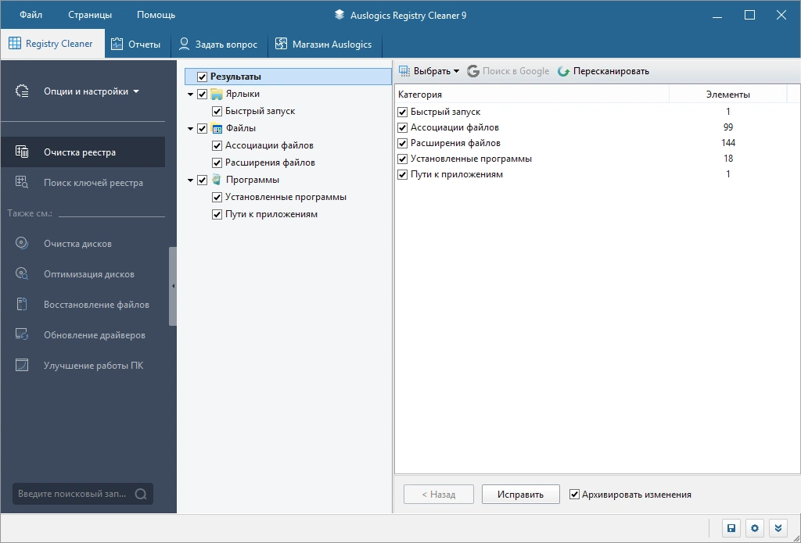The width and height of the screenshot is (801, 543).
Task: Click the Исправить button
Action: 520,494
